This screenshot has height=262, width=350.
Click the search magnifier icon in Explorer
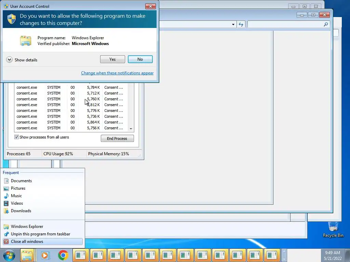click(326, 24)
